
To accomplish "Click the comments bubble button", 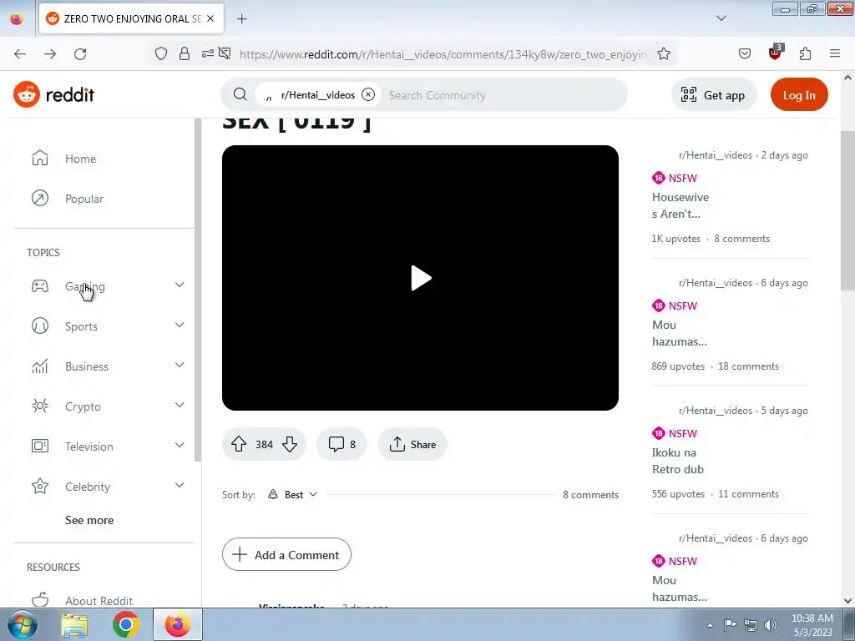I will click(341, 444).
